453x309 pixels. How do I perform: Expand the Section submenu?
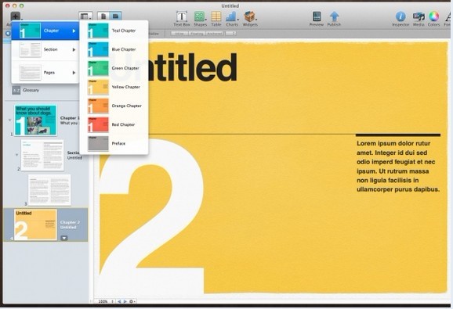pos(45,49)
